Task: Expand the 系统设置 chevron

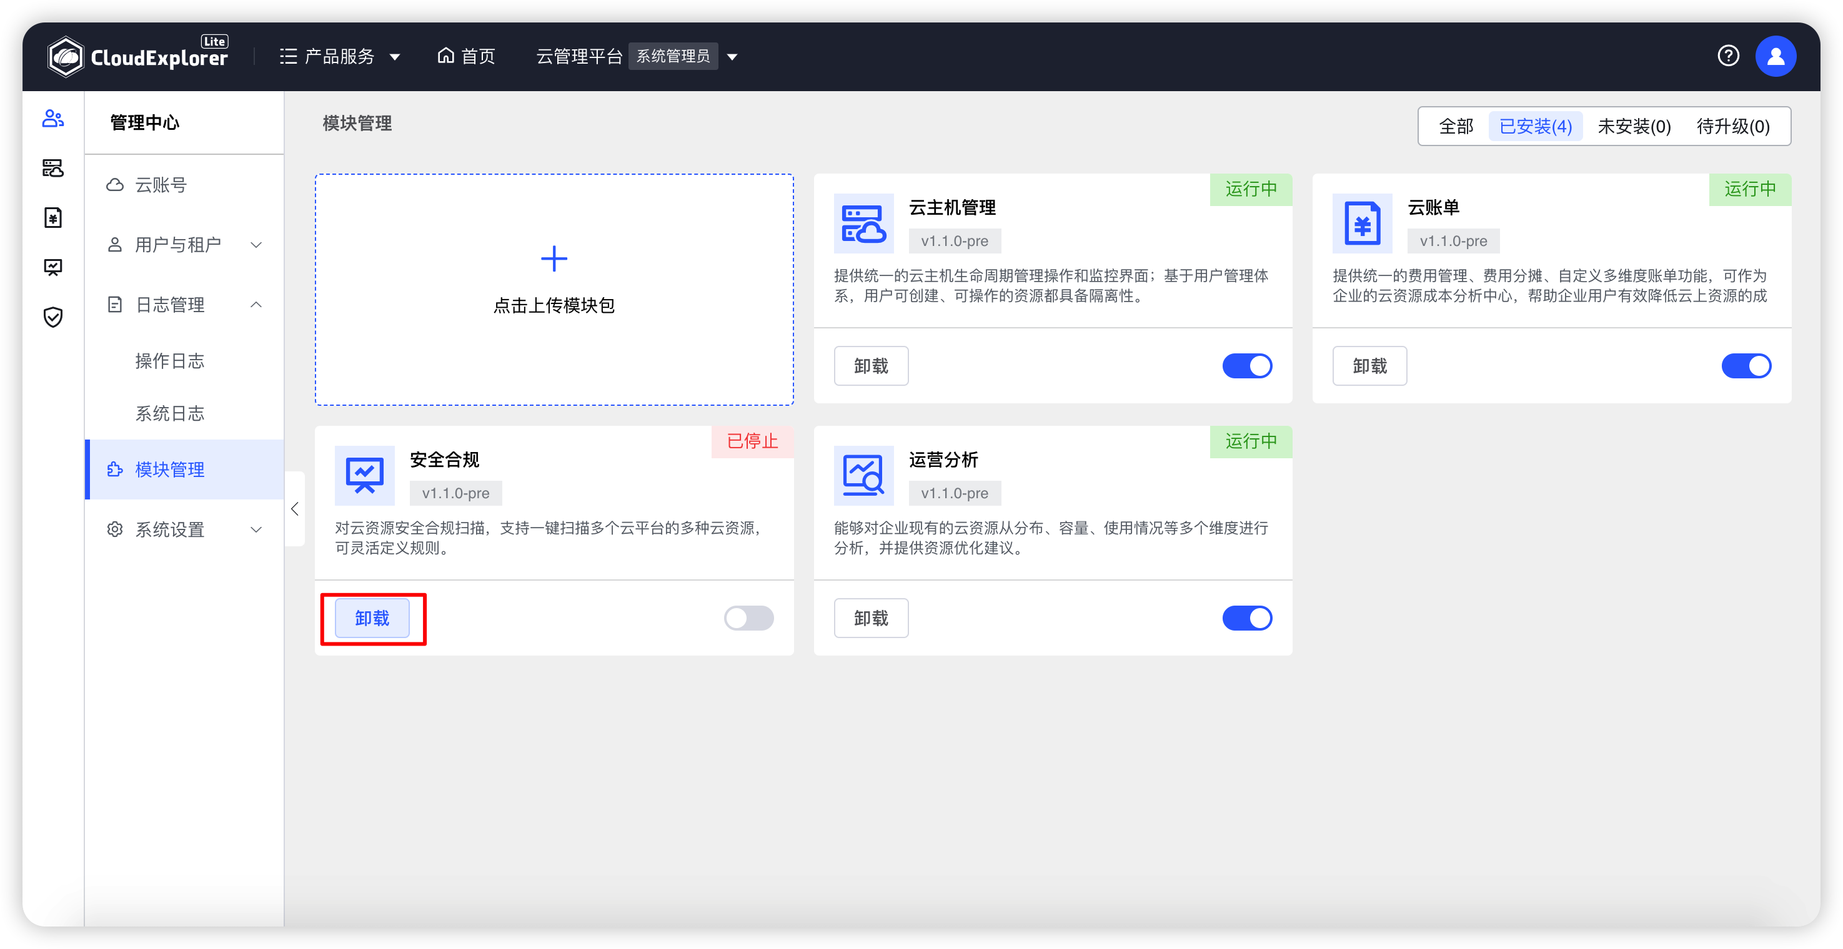Action: coord(256,529)
